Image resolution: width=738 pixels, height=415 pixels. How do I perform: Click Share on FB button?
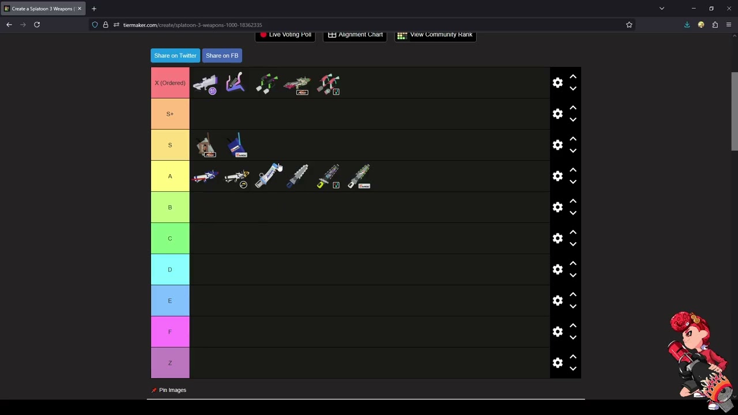[x=222, y=55]
